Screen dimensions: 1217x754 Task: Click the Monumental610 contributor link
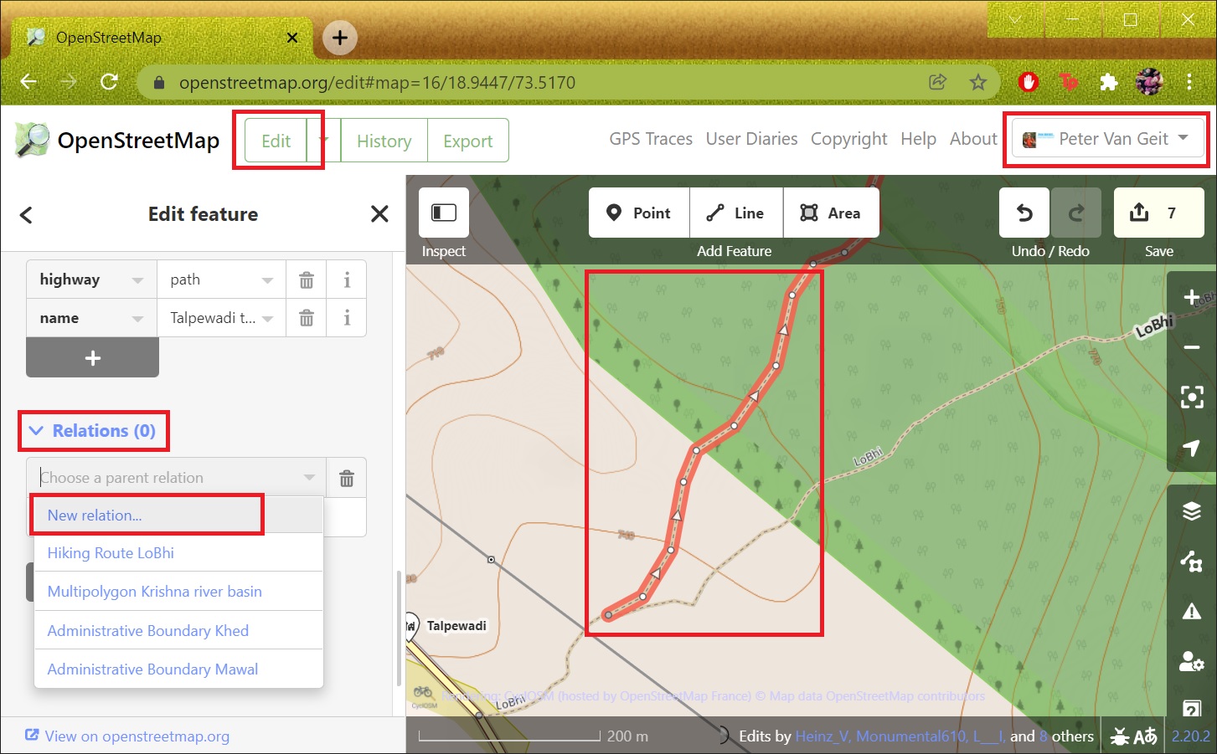click(910, 736)
